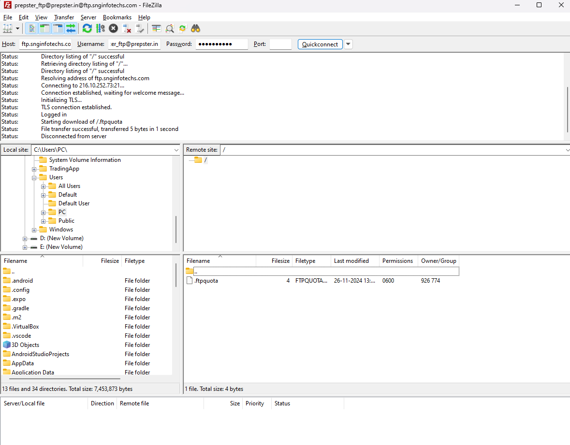Click the Host input field

tap(45, 44)
